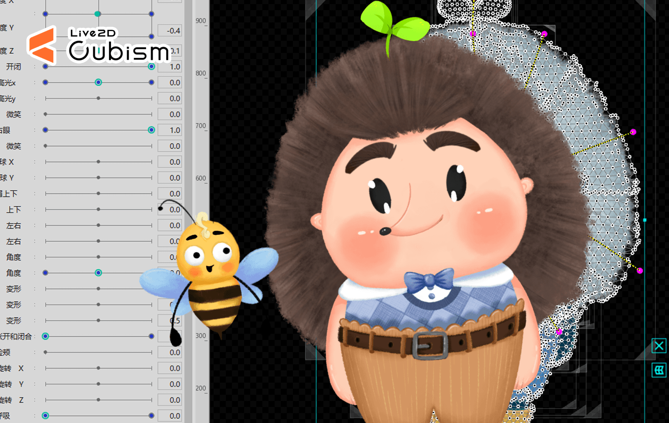Click the 球 Y value field
Image resolution: width=669 pixels, height=423 pixels.
tap(169, 178)
